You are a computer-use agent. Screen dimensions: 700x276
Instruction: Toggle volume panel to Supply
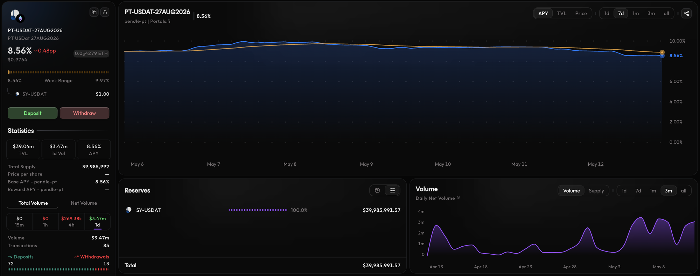click(x=596, y=191)
